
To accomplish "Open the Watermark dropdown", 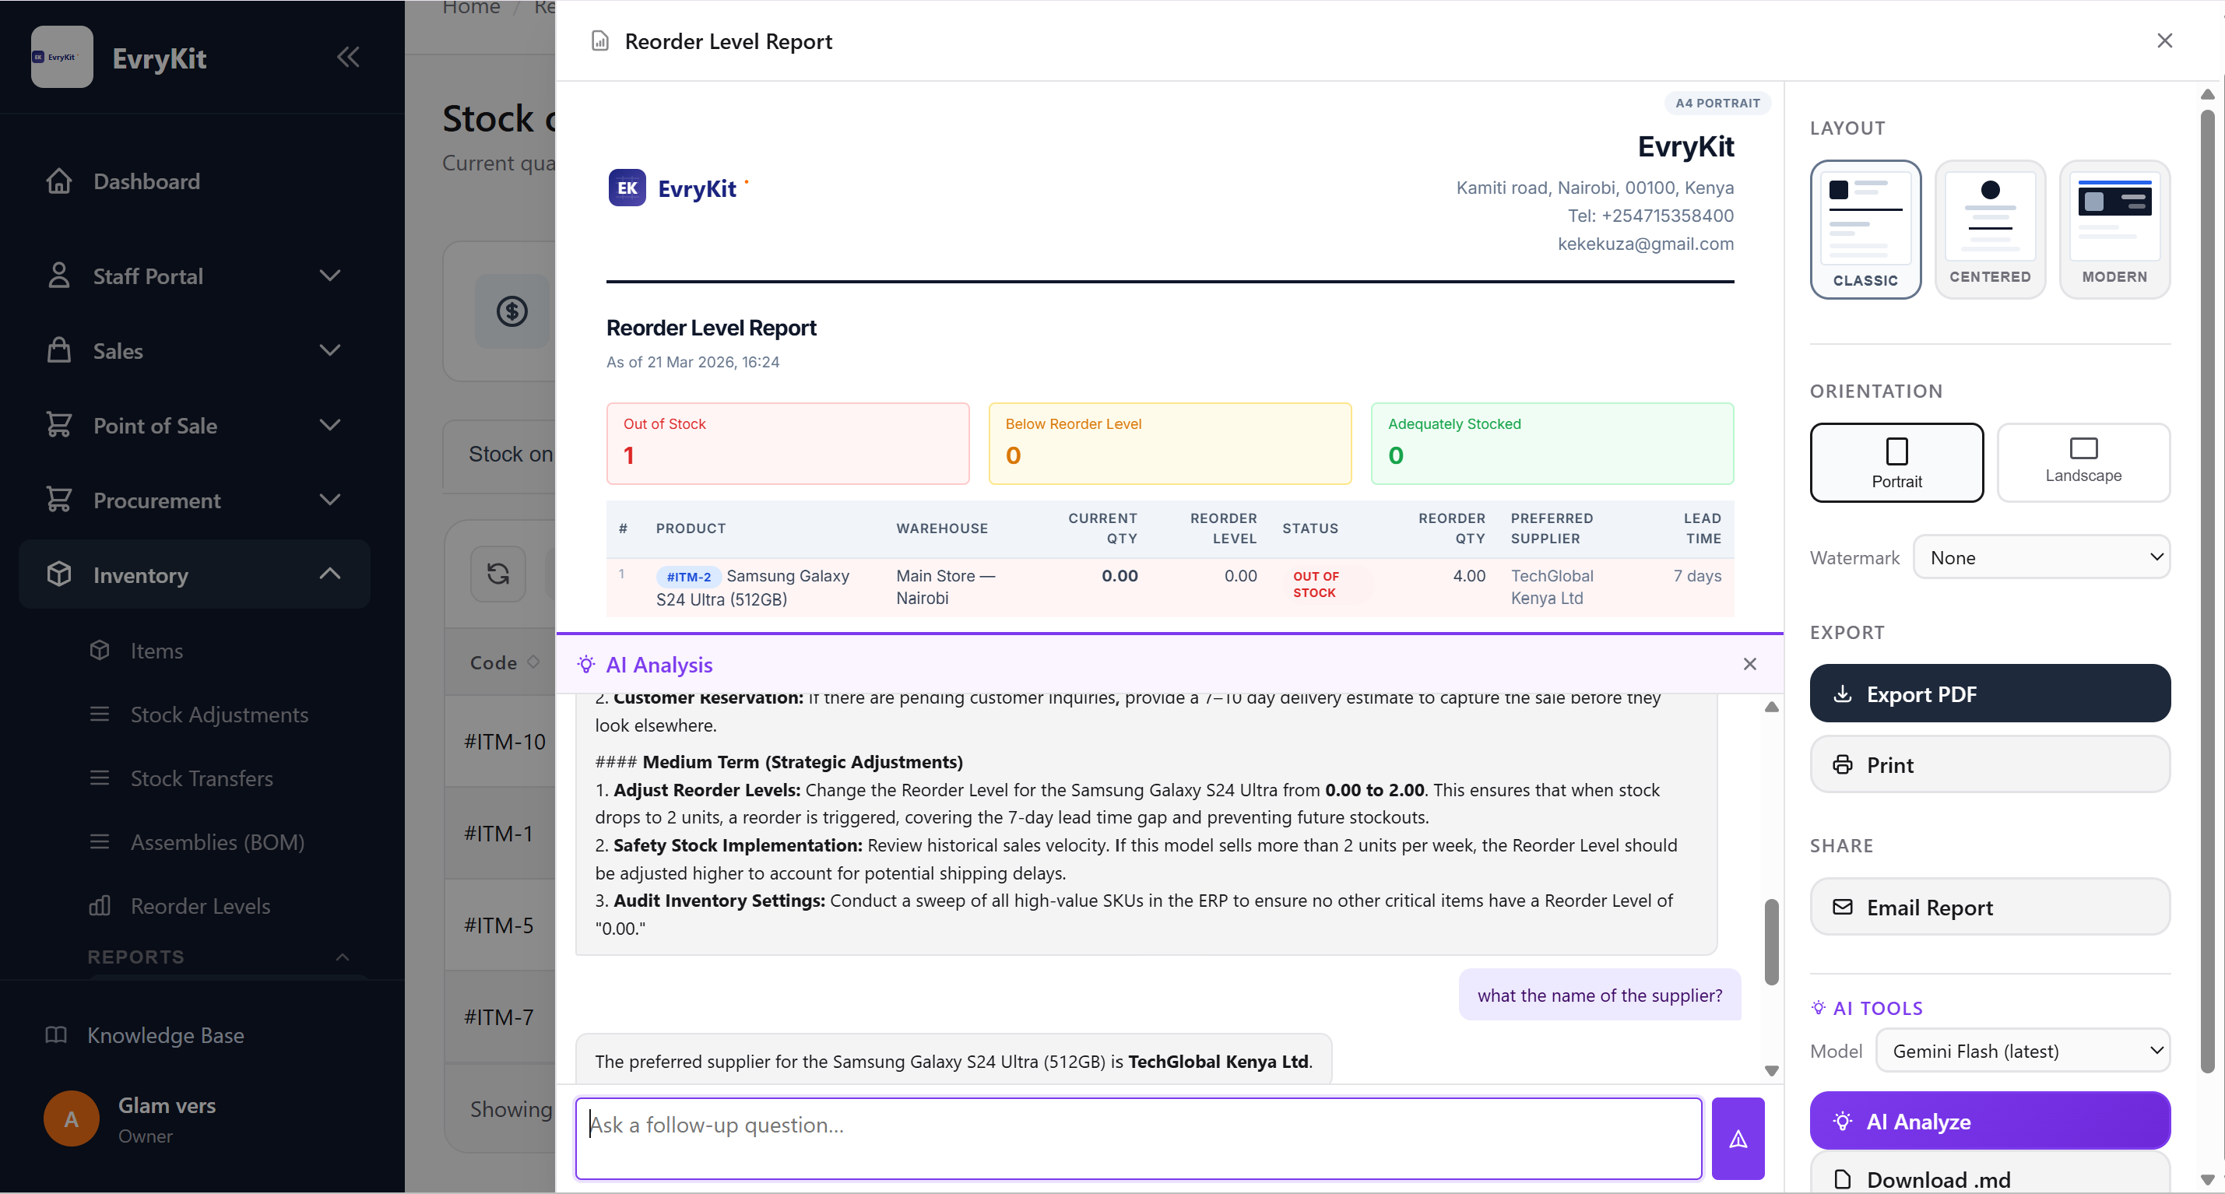I will 2042,557.
